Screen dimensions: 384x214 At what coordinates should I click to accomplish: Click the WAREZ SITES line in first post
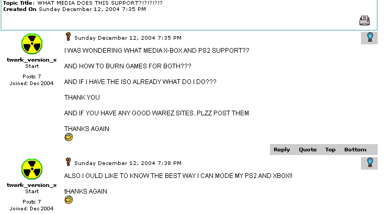[x=156, y=113]
